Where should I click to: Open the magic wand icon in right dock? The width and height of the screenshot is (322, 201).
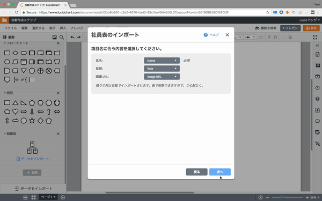[318, 143]
